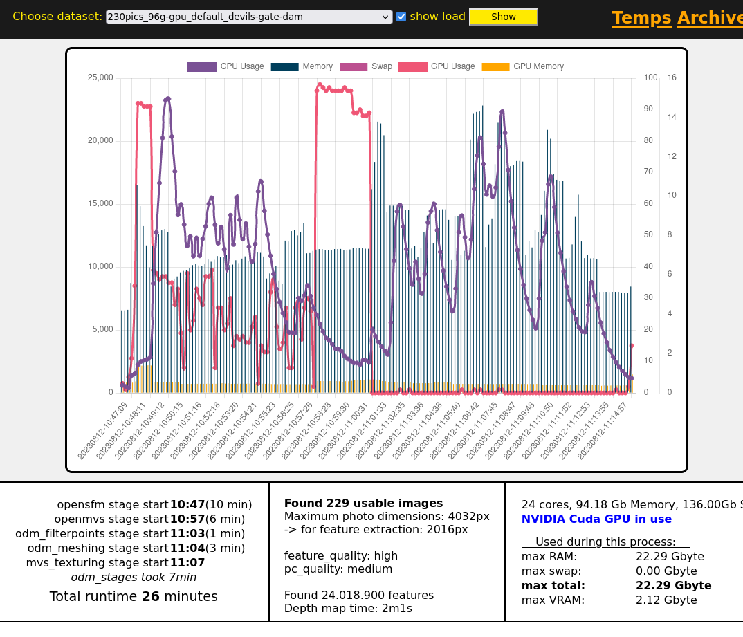The width and height of the screenshot is (743, 637).
Task: Open the Choose dataset dropdown
Action: point(249,17)
